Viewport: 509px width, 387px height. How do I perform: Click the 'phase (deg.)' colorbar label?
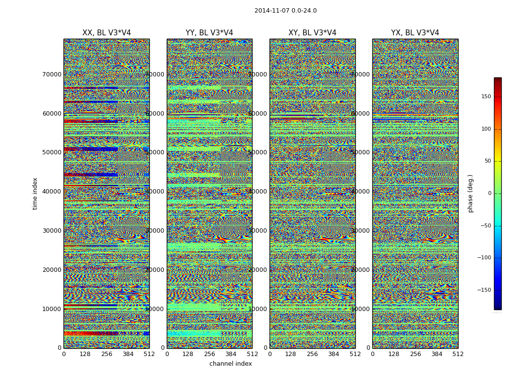point(470,193)
